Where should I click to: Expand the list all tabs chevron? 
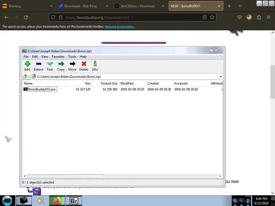point(240,6)
